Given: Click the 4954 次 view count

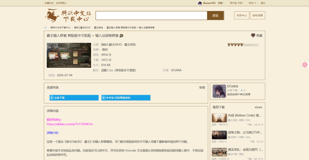Looking at the screenshot, I should click(106, 55).
